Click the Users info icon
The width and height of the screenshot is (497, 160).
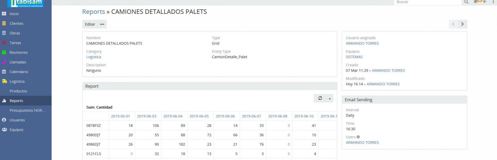(358, 137)
